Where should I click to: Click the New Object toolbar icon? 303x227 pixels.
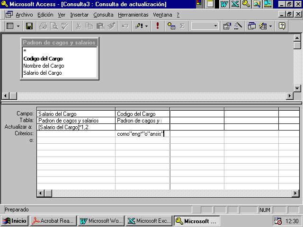(263, 26)
